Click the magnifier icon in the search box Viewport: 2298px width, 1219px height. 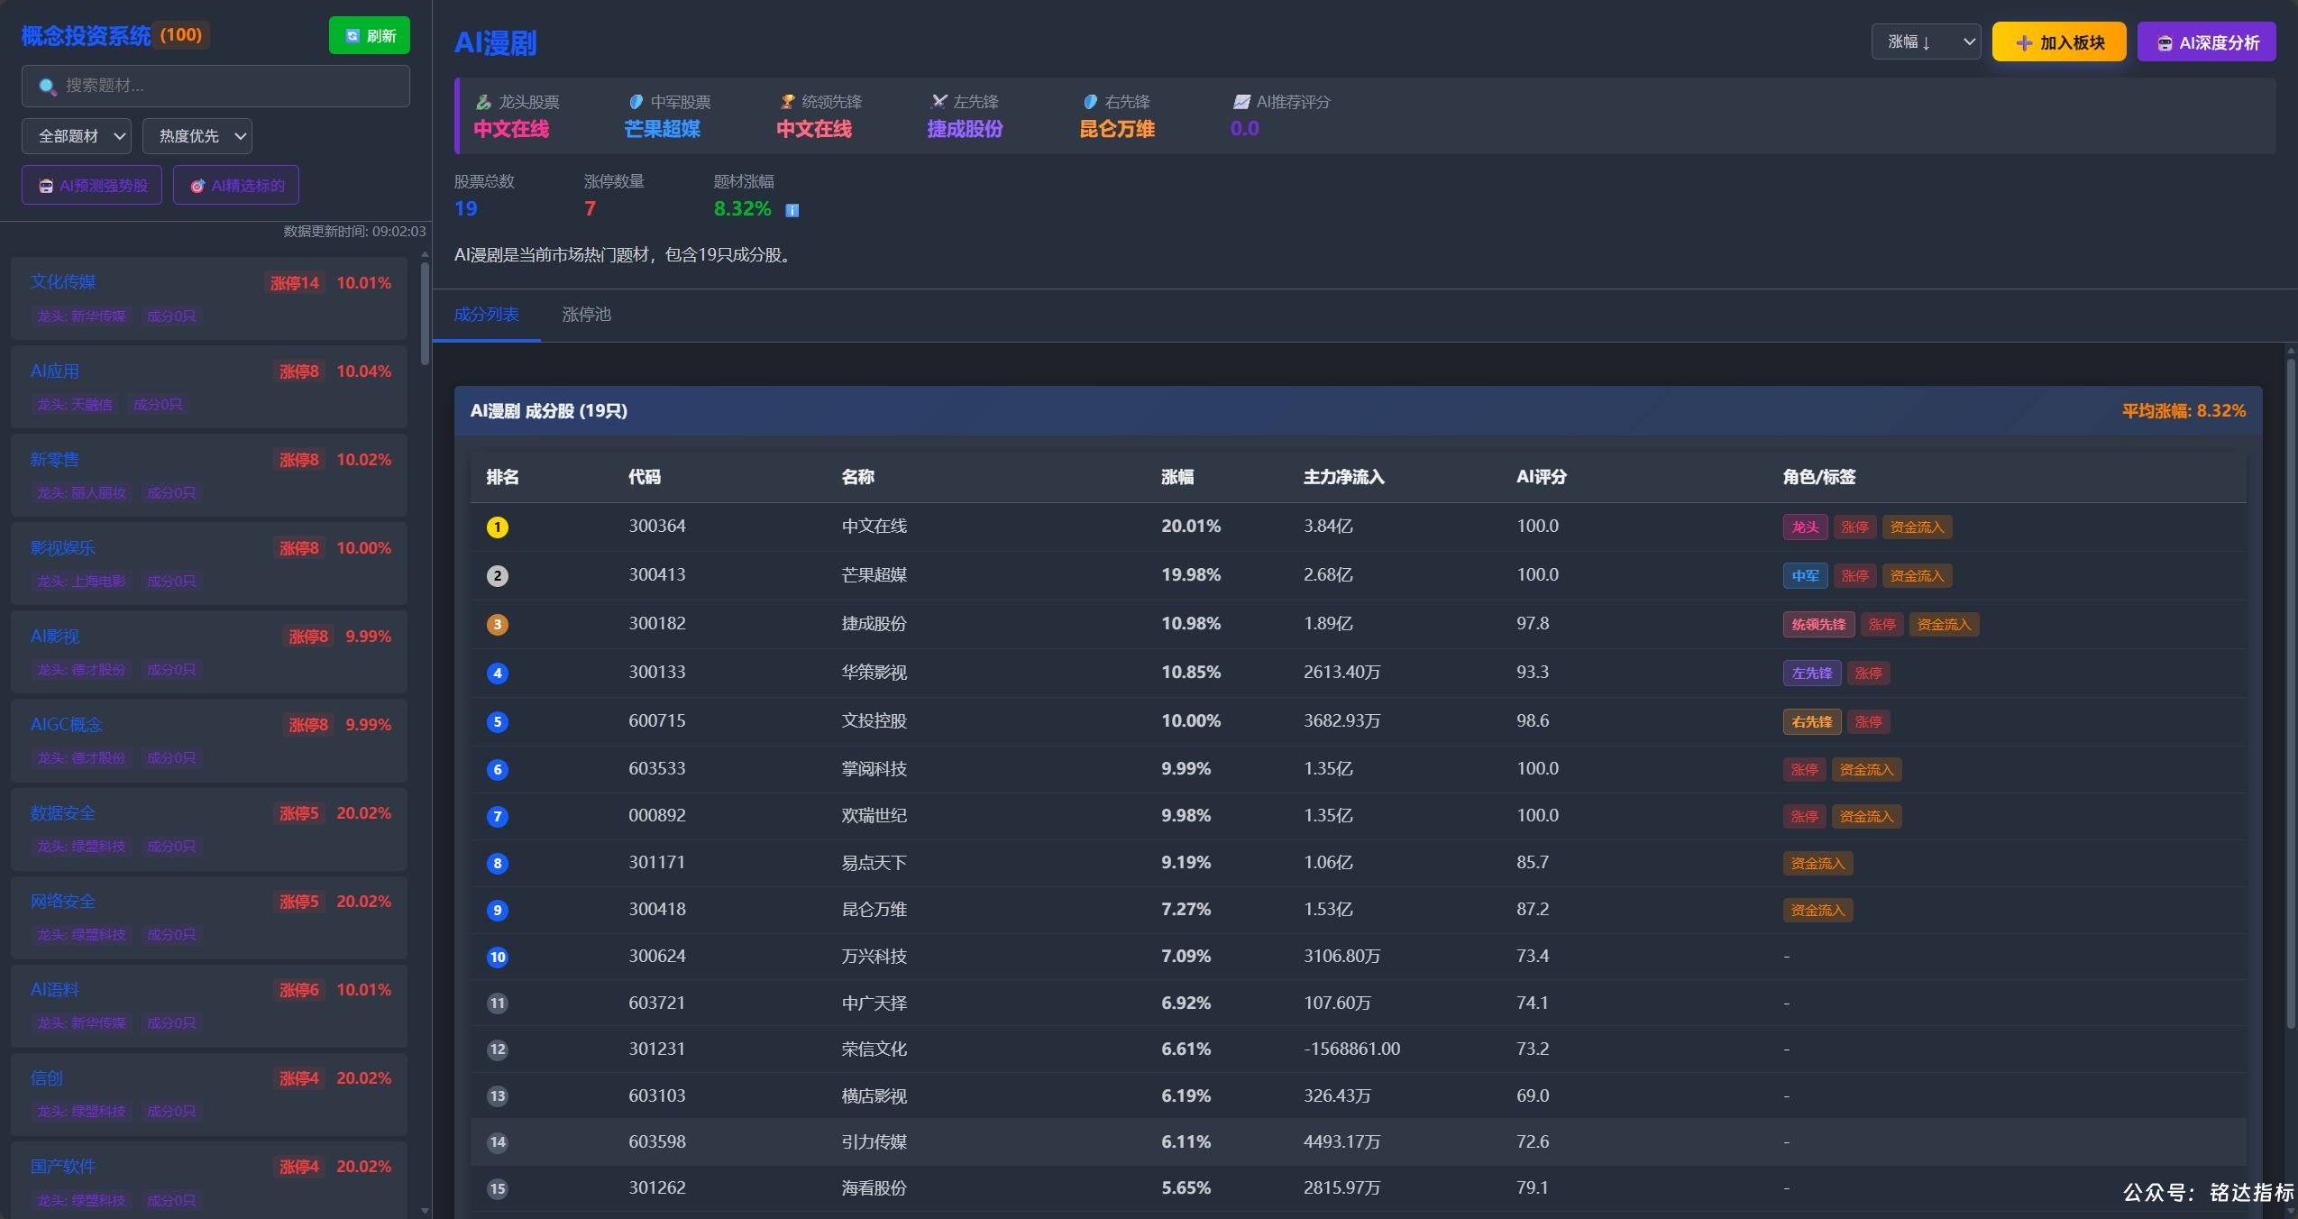tap(48, 87)
